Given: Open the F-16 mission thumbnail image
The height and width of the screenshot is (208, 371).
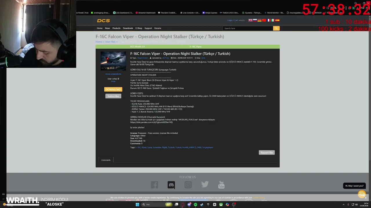Looking at the screenshot, I should click(x=113, y=61).
